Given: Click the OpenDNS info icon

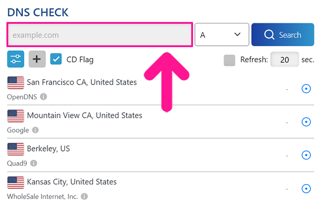Looking at the screenshot, I should coord(44,97).
